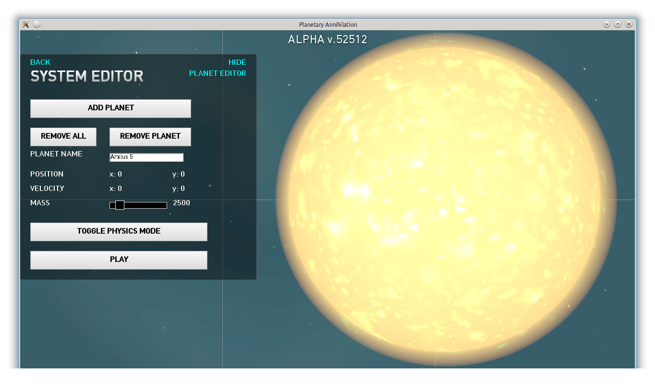Select the sun in the viewport
This screenshot has height=390, width=655.
446,200
